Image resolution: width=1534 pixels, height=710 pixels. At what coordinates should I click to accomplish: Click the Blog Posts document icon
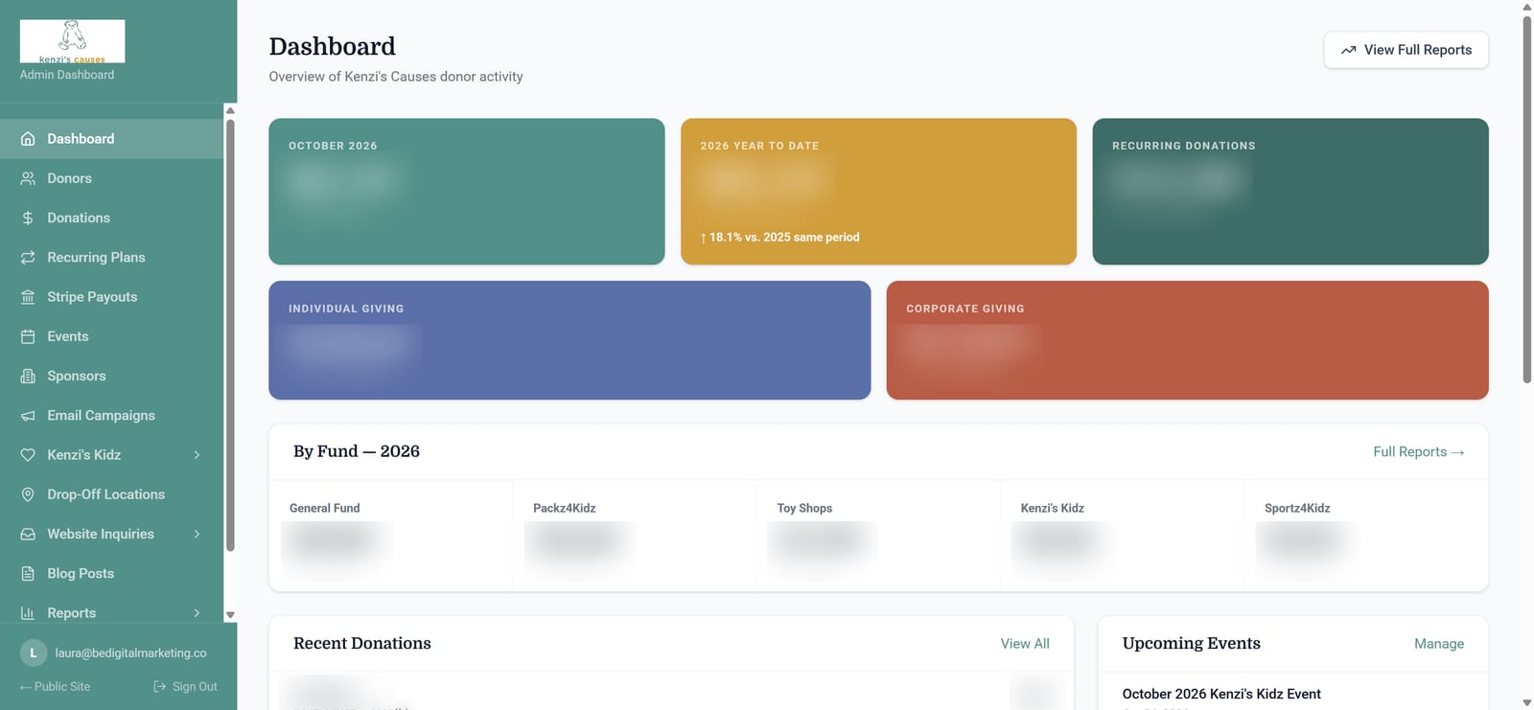(x=28, y=574)
